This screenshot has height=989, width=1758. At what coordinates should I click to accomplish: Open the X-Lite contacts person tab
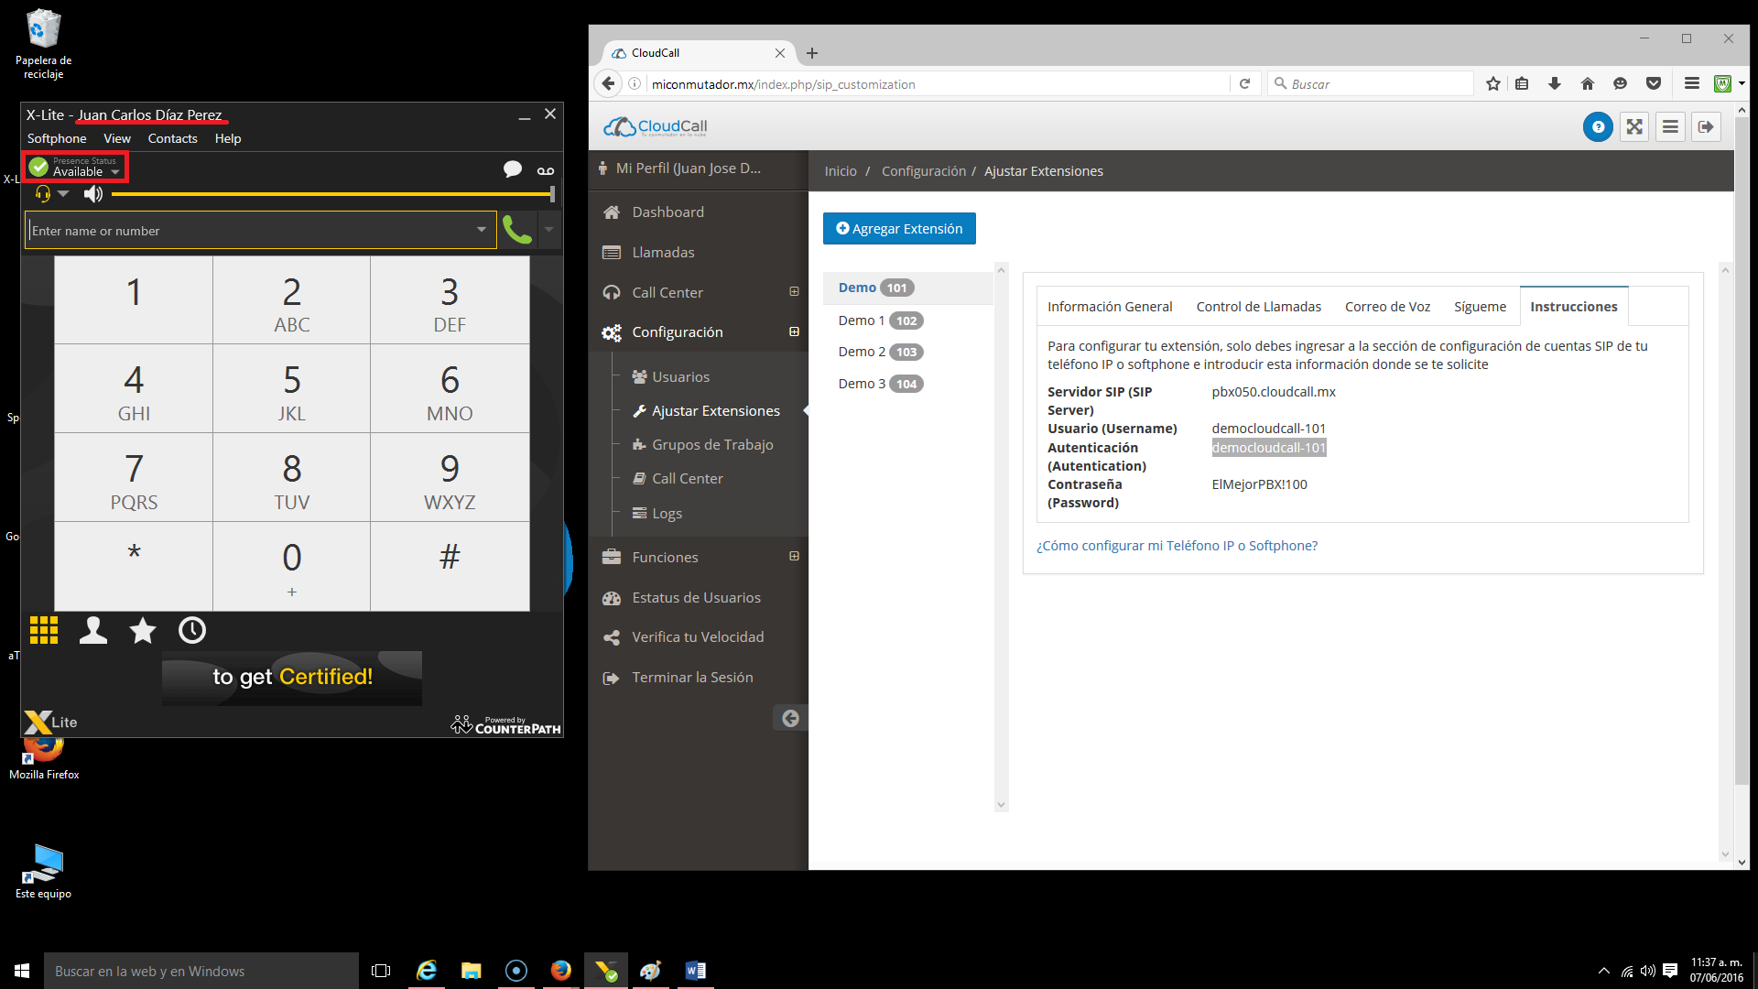click(93, 630)
